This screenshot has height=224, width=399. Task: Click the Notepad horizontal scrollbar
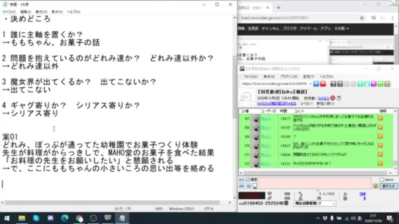112,203
